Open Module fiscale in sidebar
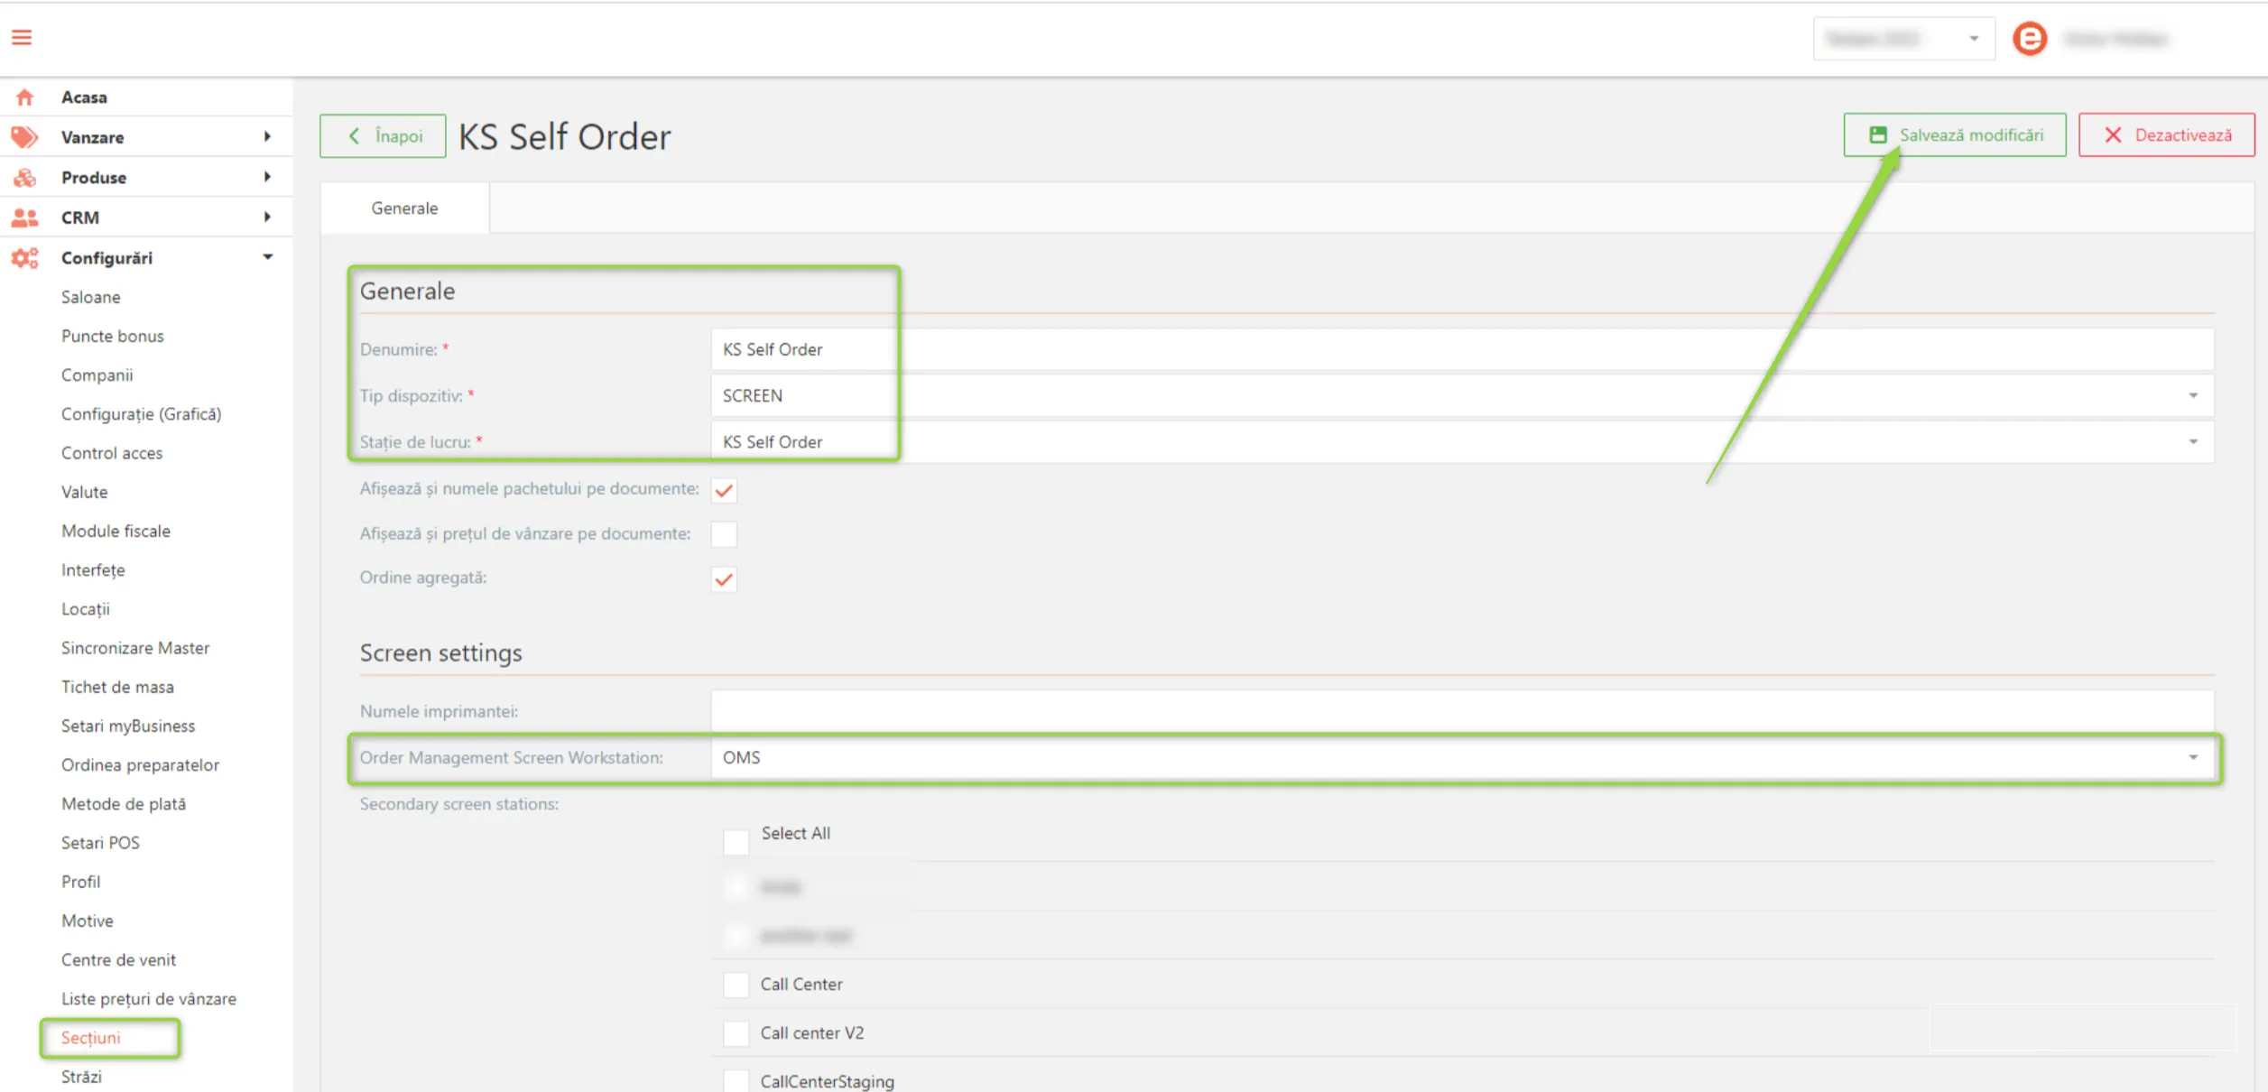 (116, 531)
